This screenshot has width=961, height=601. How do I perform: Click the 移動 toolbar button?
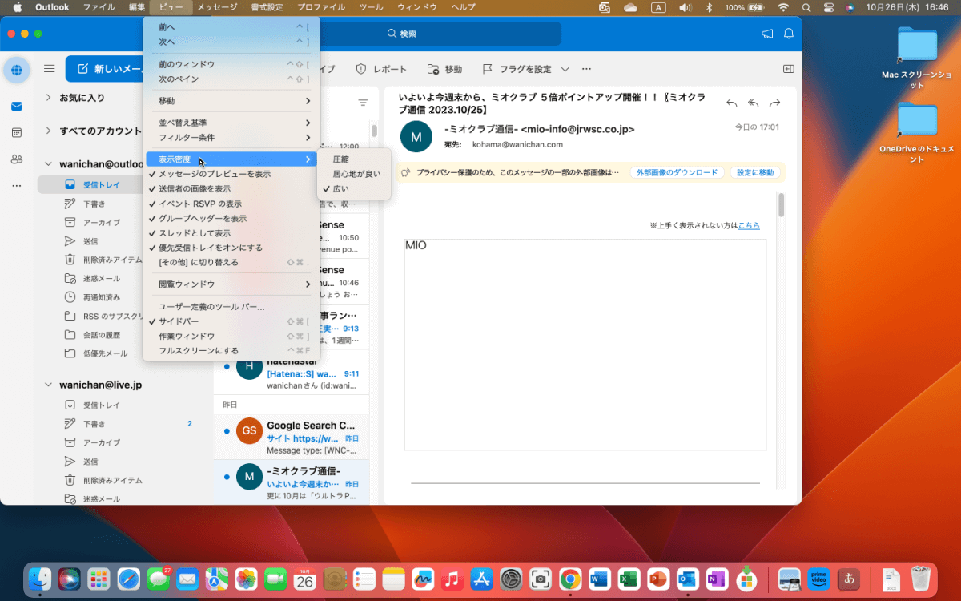pos(444,69)
